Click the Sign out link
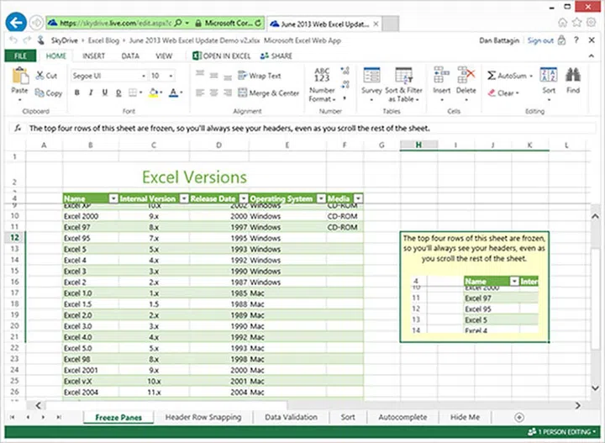 pyautogui.click(x=540, y=40)
